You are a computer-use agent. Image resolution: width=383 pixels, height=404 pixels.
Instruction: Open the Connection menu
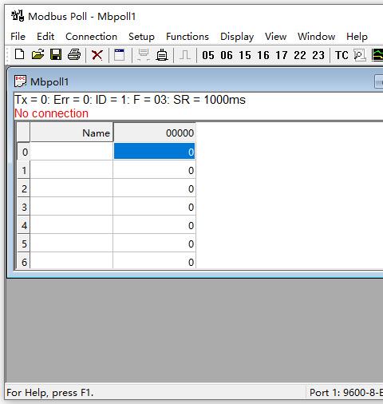pyautogui.click(x=91, y=37)
